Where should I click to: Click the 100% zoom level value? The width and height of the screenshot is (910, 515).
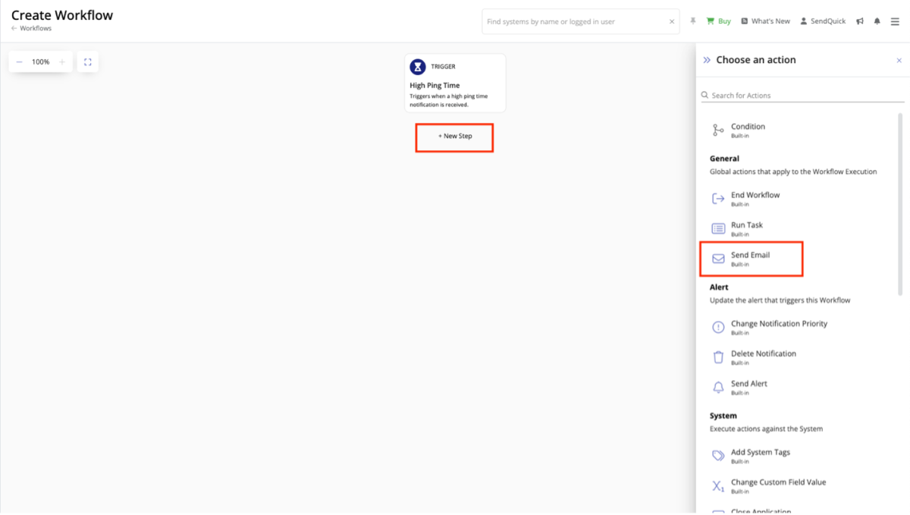[x=41, y=62]
